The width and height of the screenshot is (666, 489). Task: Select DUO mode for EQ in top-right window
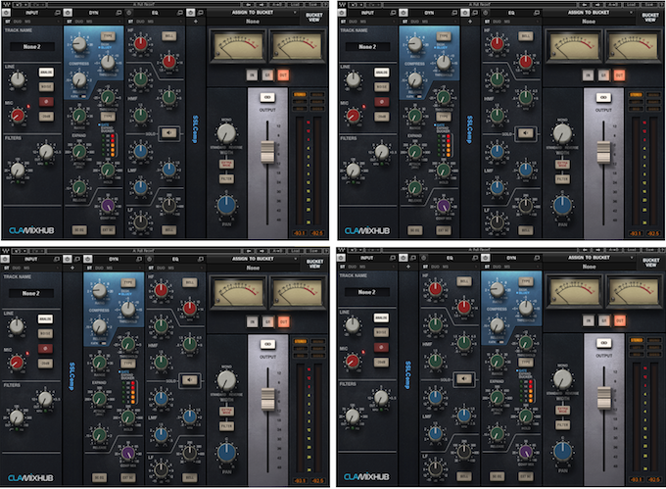498,22
